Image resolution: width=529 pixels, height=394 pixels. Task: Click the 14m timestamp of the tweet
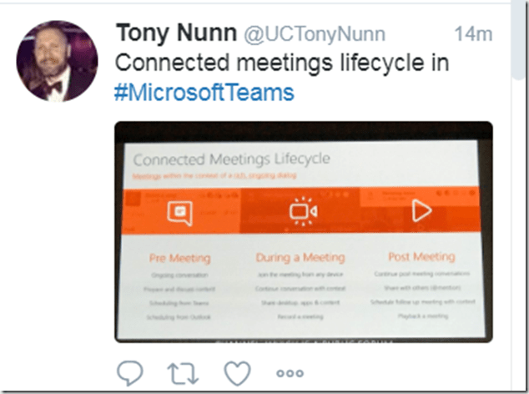(x=473, y=34)
